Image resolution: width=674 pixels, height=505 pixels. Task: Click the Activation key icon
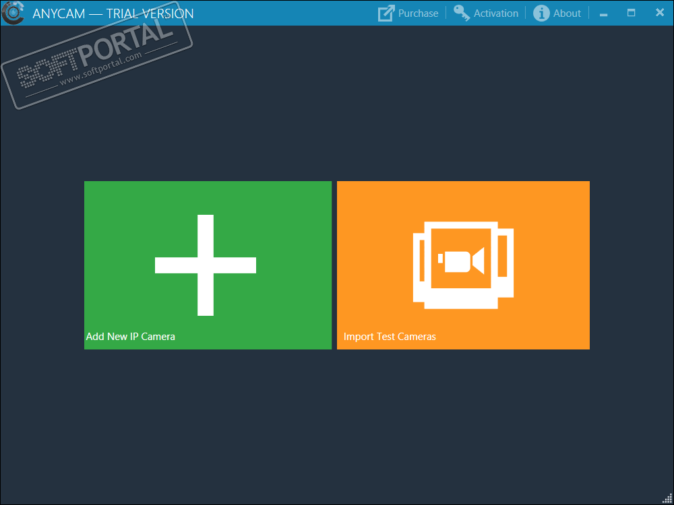[x=462, y=13]
